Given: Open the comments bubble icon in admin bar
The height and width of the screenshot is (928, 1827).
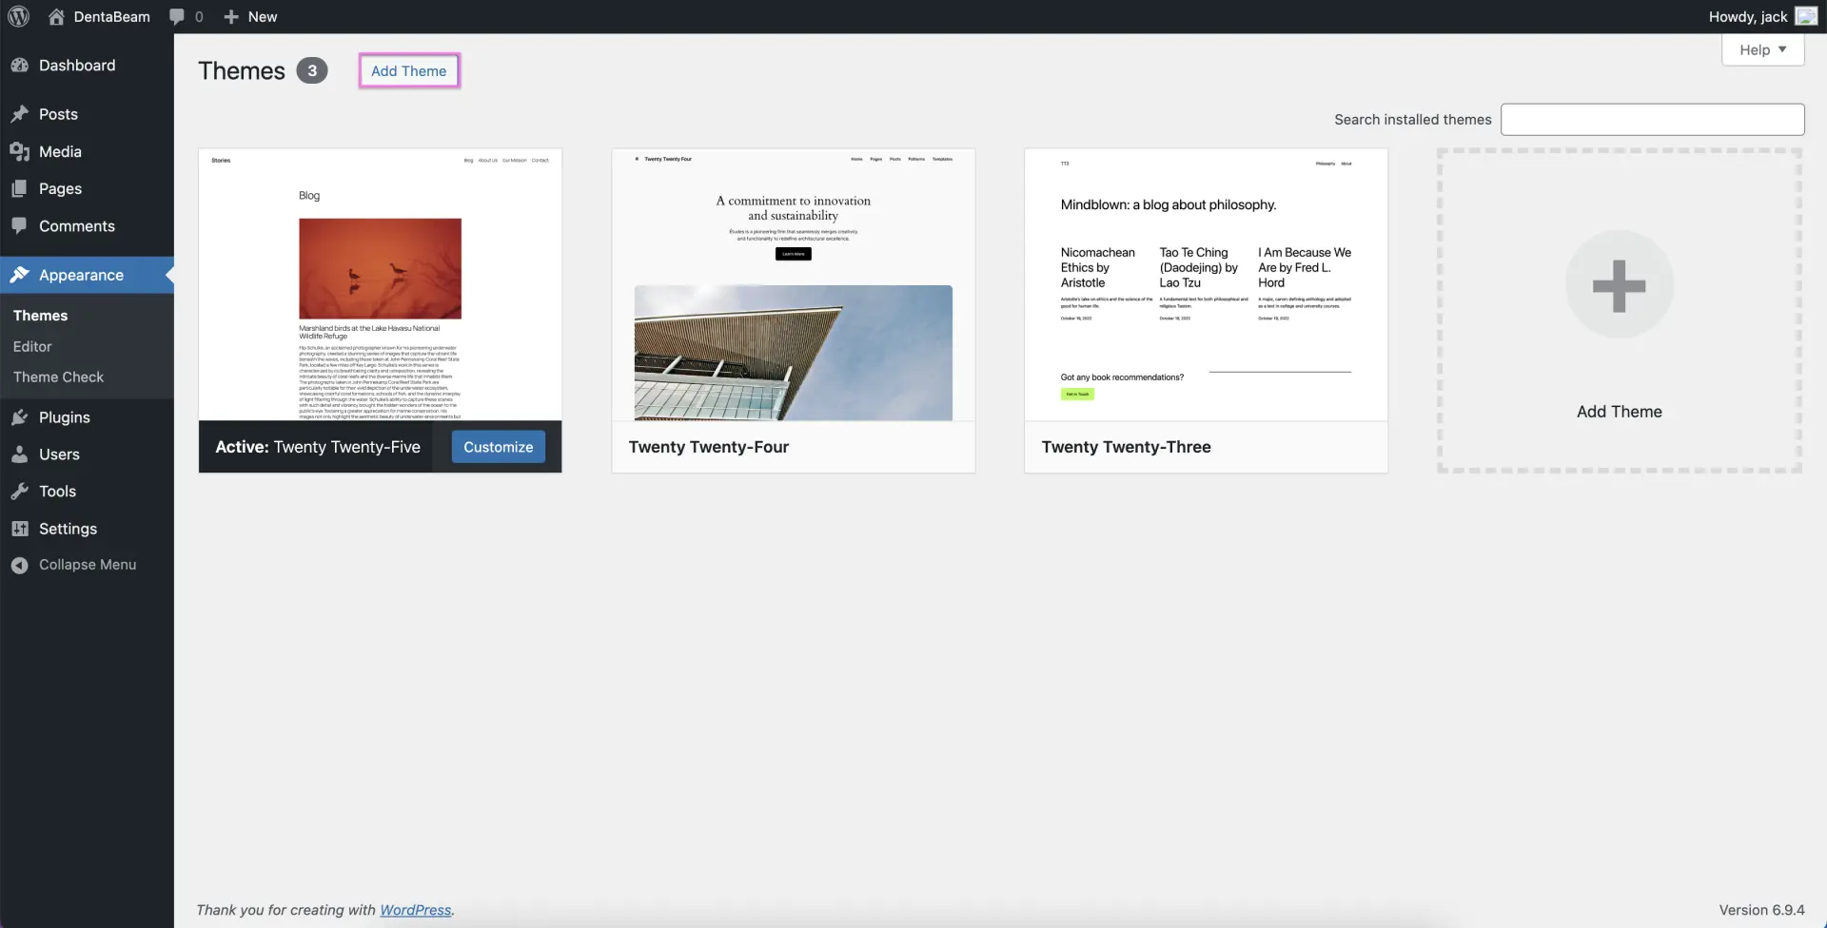Looking at the screenshot, I should [x=177, y=16].
